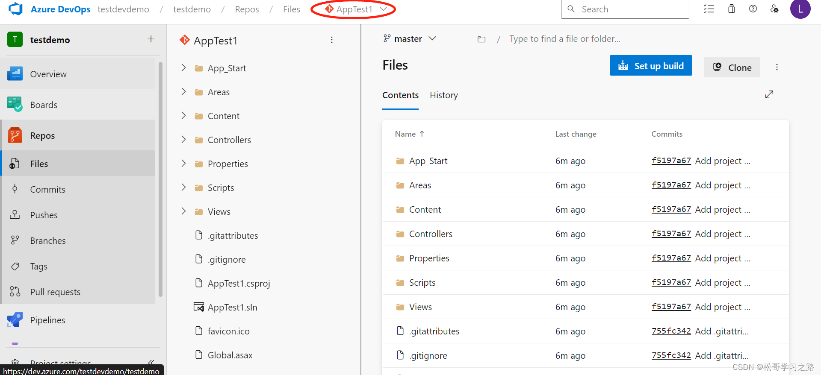Open .gitignore file in file table

coord(428,355)
